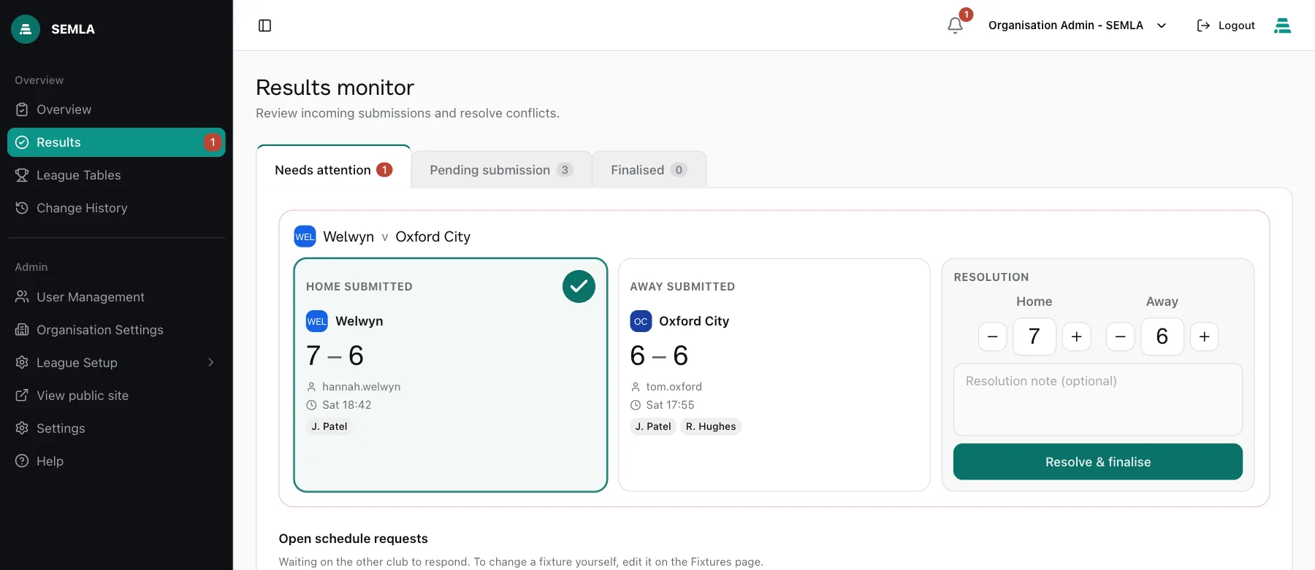Switch to Finalised tab
The width and height of the screenshot is (1315, 570).
pos(649,170)
